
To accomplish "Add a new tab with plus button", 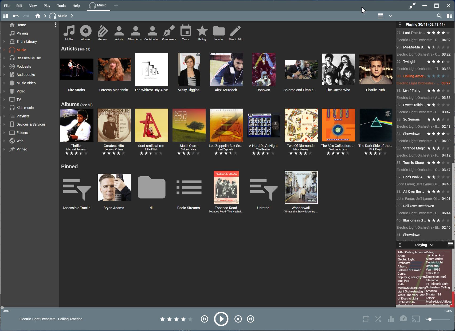I will 116,6.
